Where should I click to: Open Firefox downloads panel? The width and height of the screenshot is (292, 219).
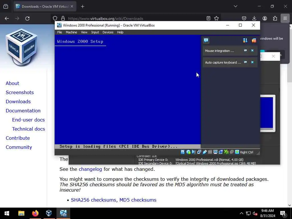click(x=254, y=18)
